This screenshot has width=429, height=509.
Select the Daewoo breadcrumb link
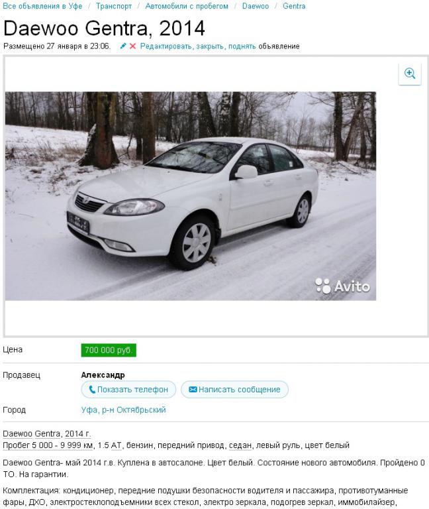pos(256,6)
